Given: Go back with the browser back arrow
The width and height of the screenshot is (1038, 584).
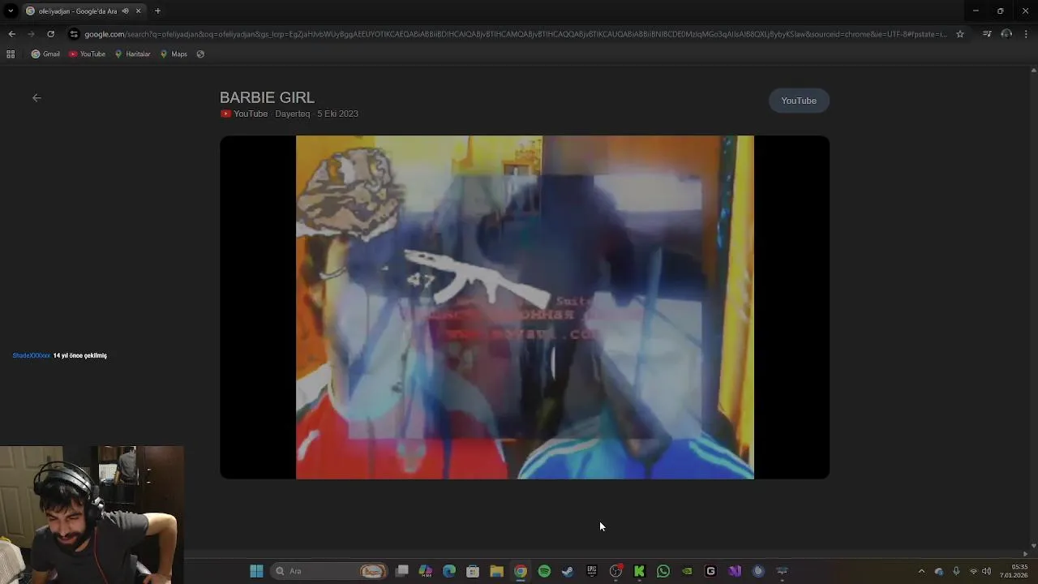Looking at the screenshot, I should pyautogui.click(x=11, y=34).
